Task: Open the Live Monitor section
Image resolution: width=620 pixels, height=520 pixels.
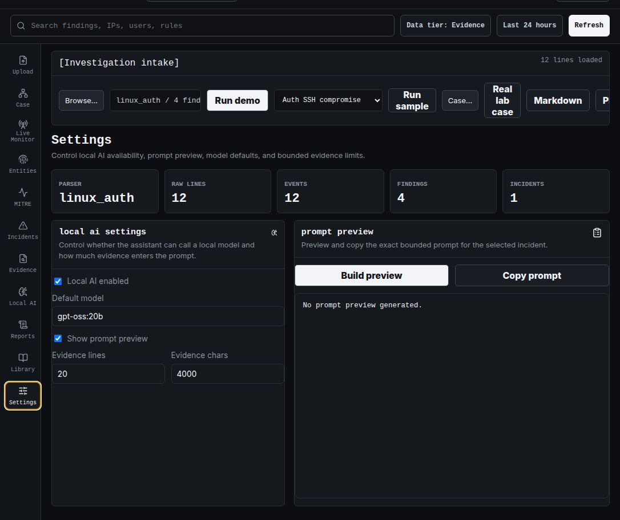Action: (x=22, y=131)
